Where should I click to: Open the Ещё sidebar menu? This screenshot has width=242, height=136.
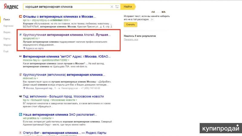6,51
